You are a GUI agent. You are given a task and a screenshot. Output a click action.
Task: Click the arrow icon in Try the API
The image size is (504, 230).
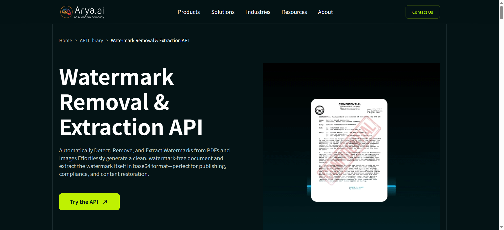tap(105, 202)
